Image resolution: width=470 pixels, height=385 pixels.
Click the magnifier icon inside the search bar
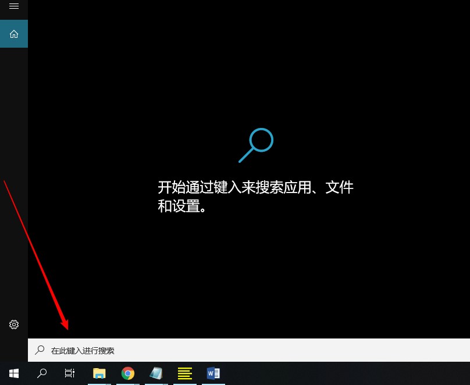[40, 350]
